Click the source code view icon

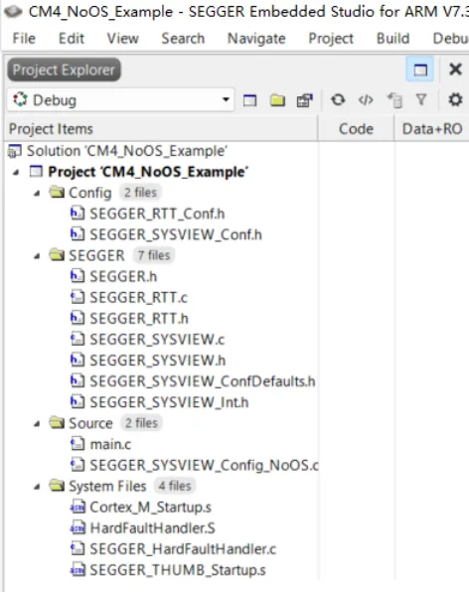366,100
